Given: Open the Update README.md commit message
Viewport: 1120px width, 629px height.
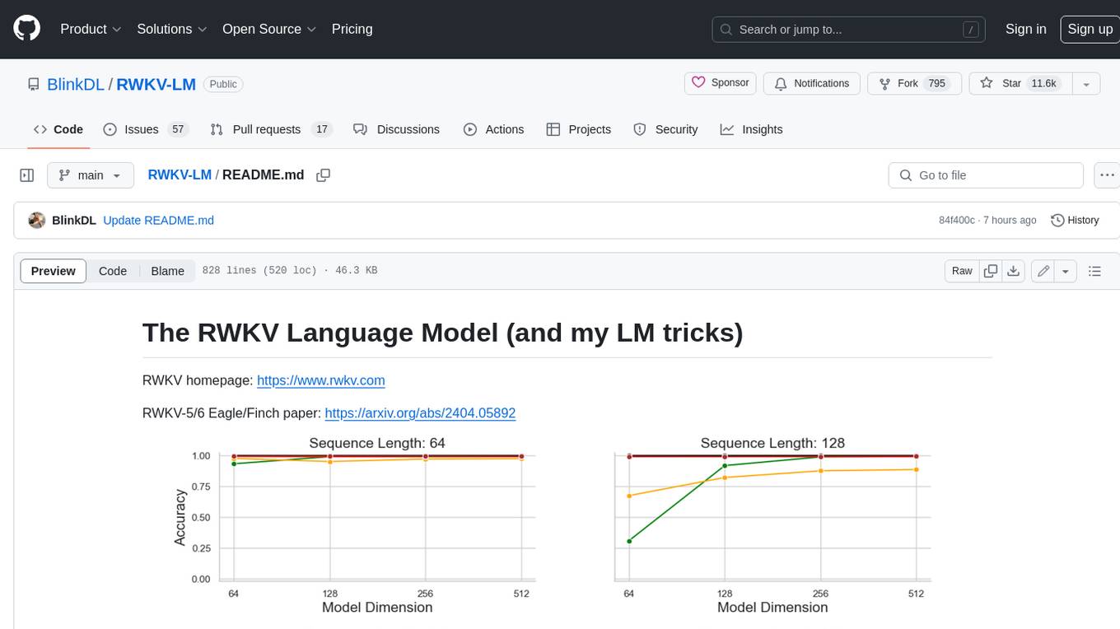Looking at the screenshot, I should pos(158,220).
